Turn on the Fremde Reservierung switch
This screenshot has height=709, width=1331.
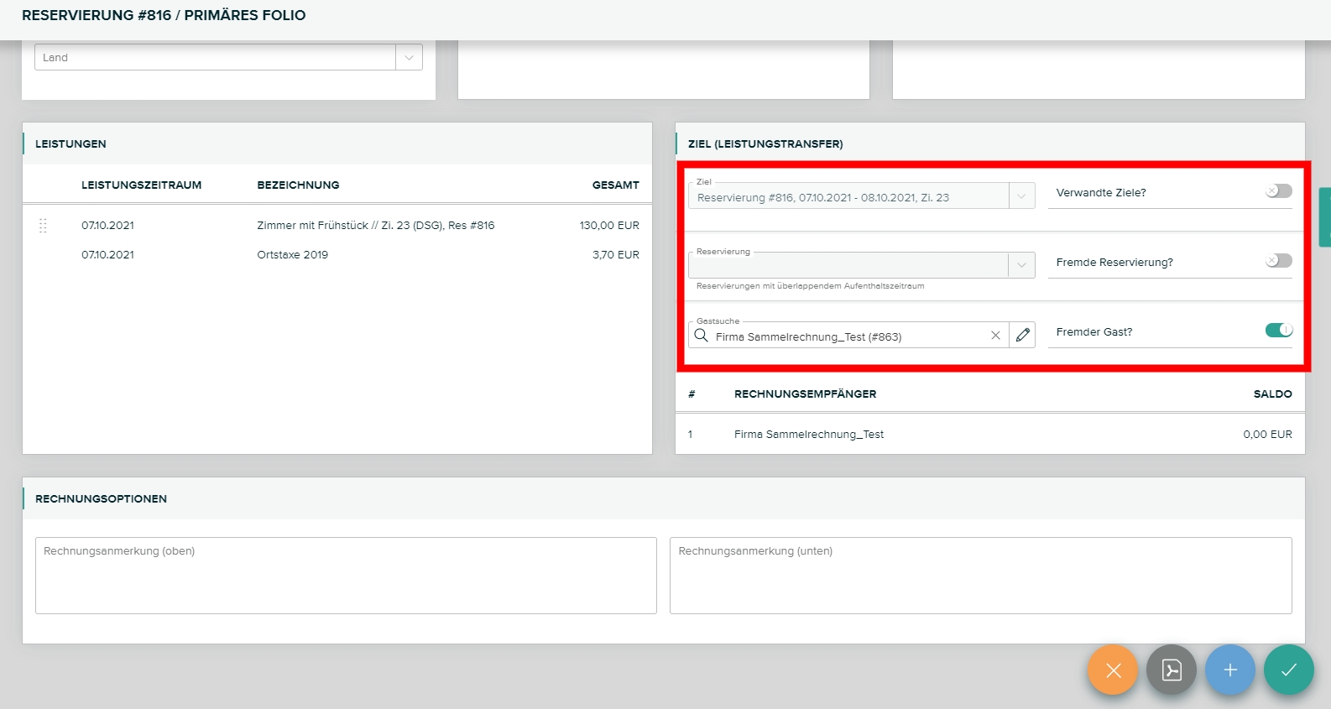coord(1278,261)
